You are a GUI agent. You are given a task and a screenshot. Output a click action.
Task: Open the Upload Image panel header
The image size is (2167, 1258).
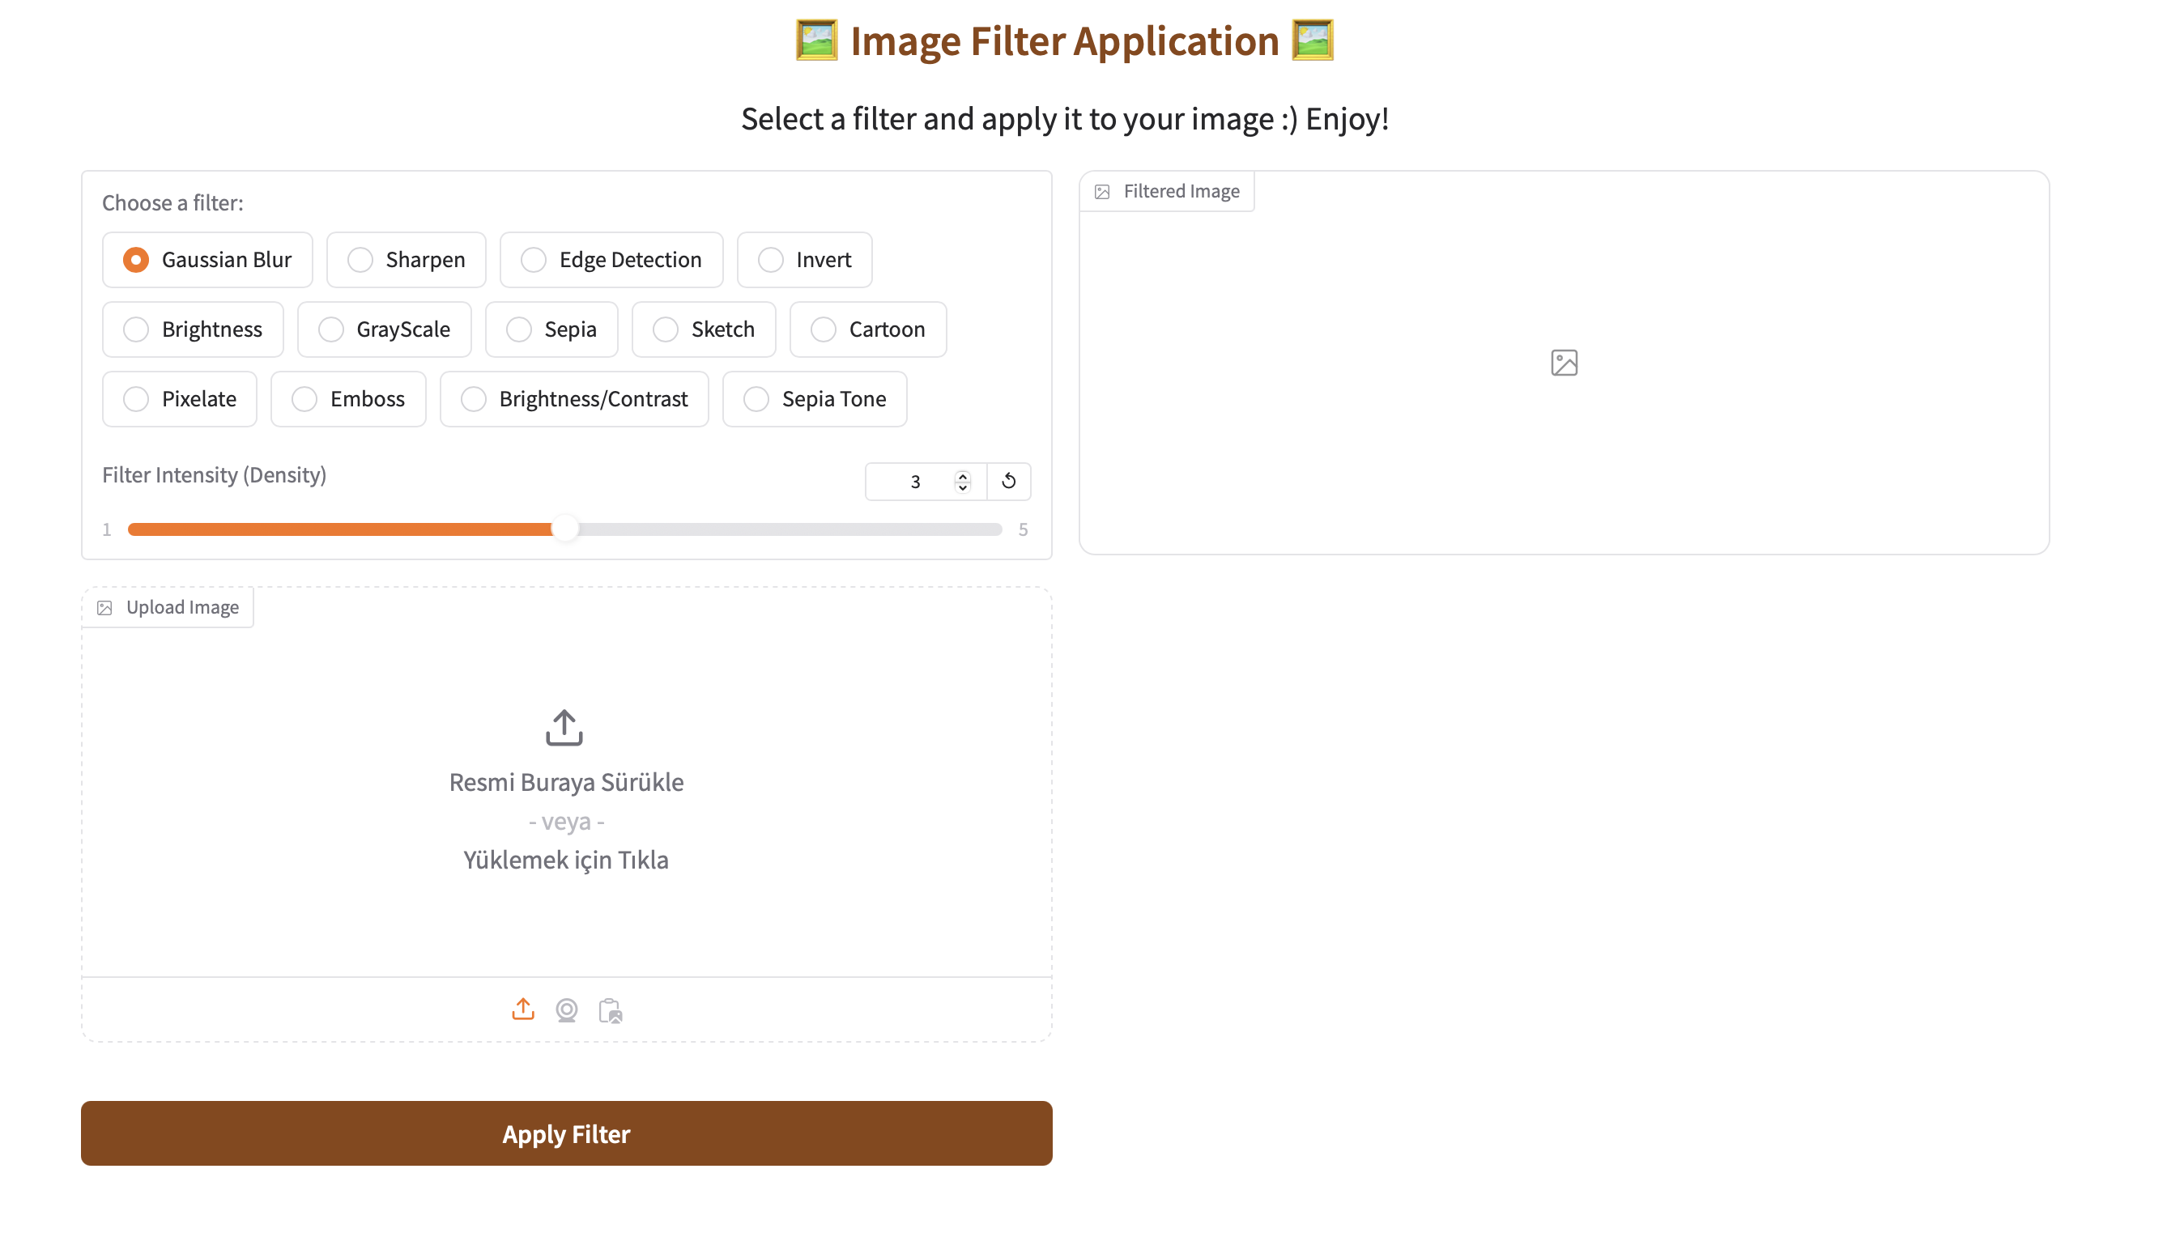coord(168,607)
